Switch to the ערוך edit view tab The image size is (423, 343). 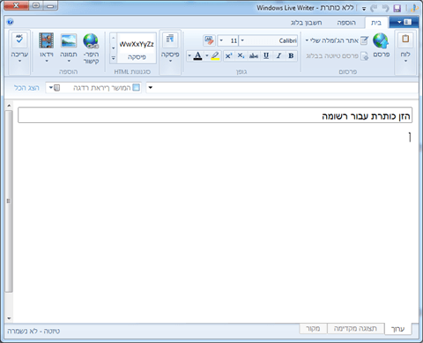point(397,329)
